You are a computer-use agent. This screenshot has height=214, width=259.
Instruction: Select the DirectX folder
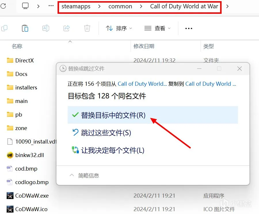point(24,60)
